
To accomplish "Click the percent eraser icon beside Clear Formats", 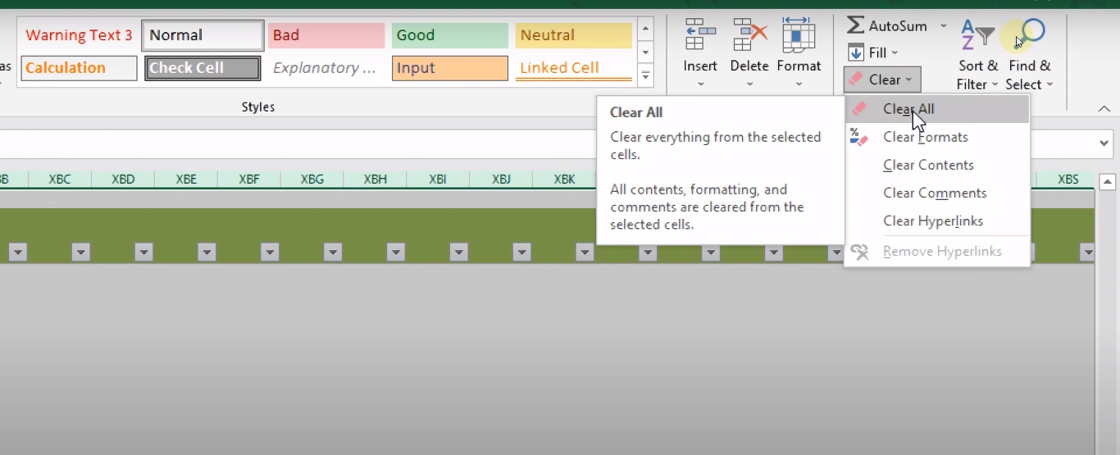I will pos(859,137).
